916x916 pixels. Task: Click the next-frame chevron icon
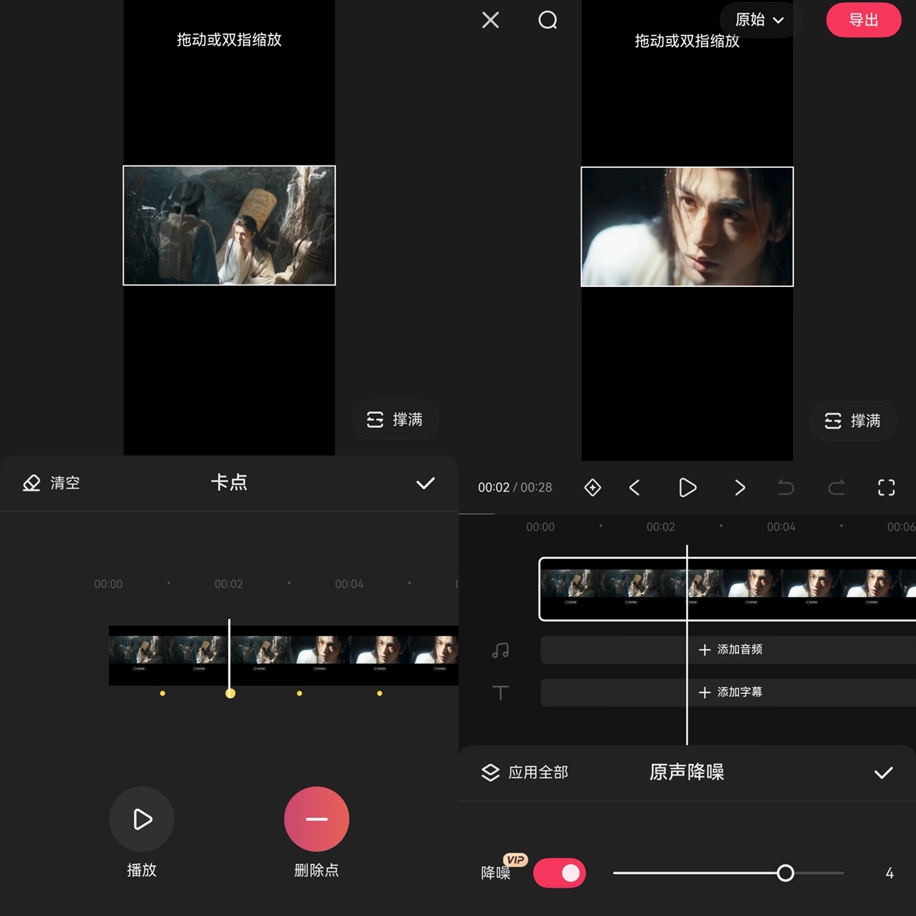pyautogui.click(x=738, y=487)
